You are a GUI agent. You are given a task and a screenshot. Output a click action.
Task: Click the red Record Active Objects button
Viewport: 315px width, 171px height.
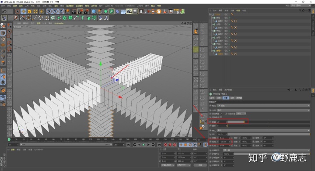point(165,145)
